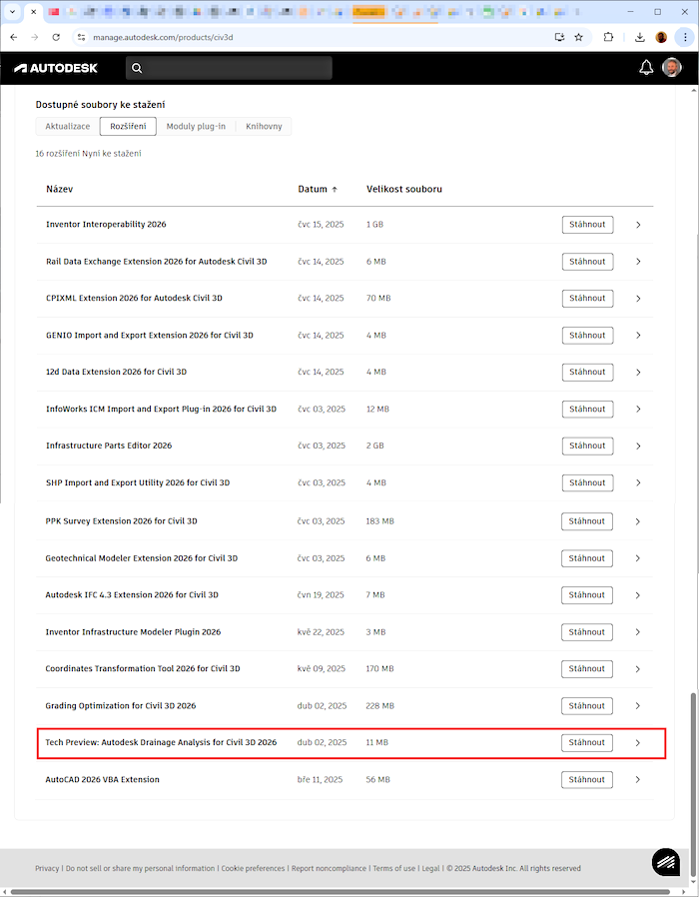The image size is (699, 897).
Task: Switch to the Moduly plug-in tab
Action: pos(196,127)
